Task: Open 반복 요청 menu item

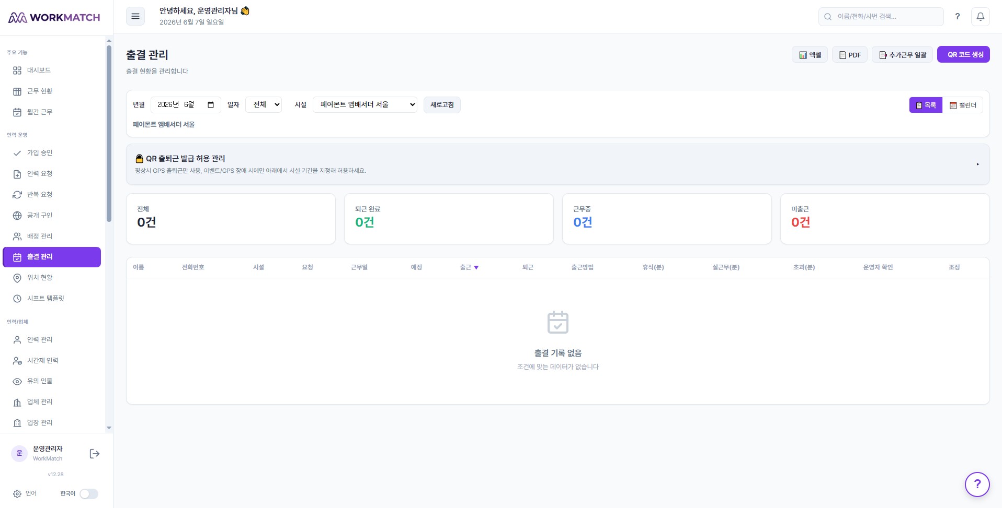Action: click(52, 194)
